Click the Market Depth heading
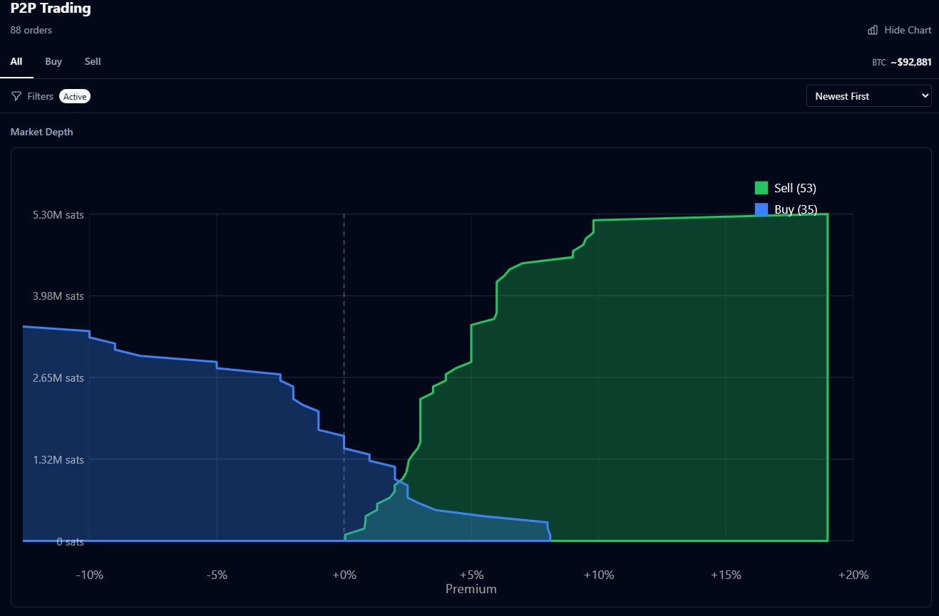Screen dimensions: 939x616 pyautogui.click(x=41, y=132)
